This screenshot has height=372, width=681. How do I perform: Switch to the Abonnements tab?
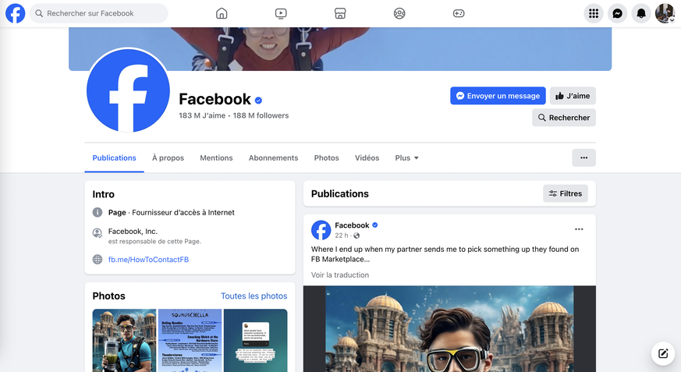[273, 158]
